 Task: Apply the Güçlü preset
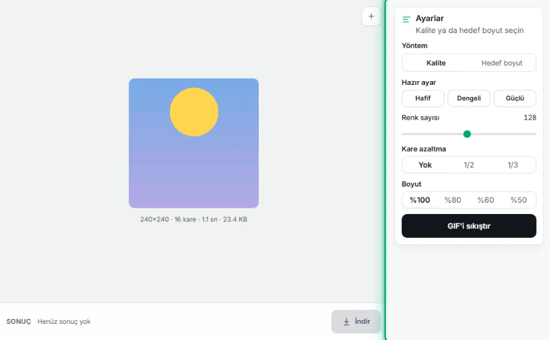[x=514, y=99]
